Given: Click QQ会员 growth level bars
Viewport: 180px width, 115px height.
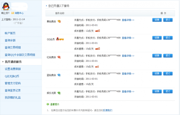Looking at the screenshot, I should pyautogui.click(x=97, y=49).
